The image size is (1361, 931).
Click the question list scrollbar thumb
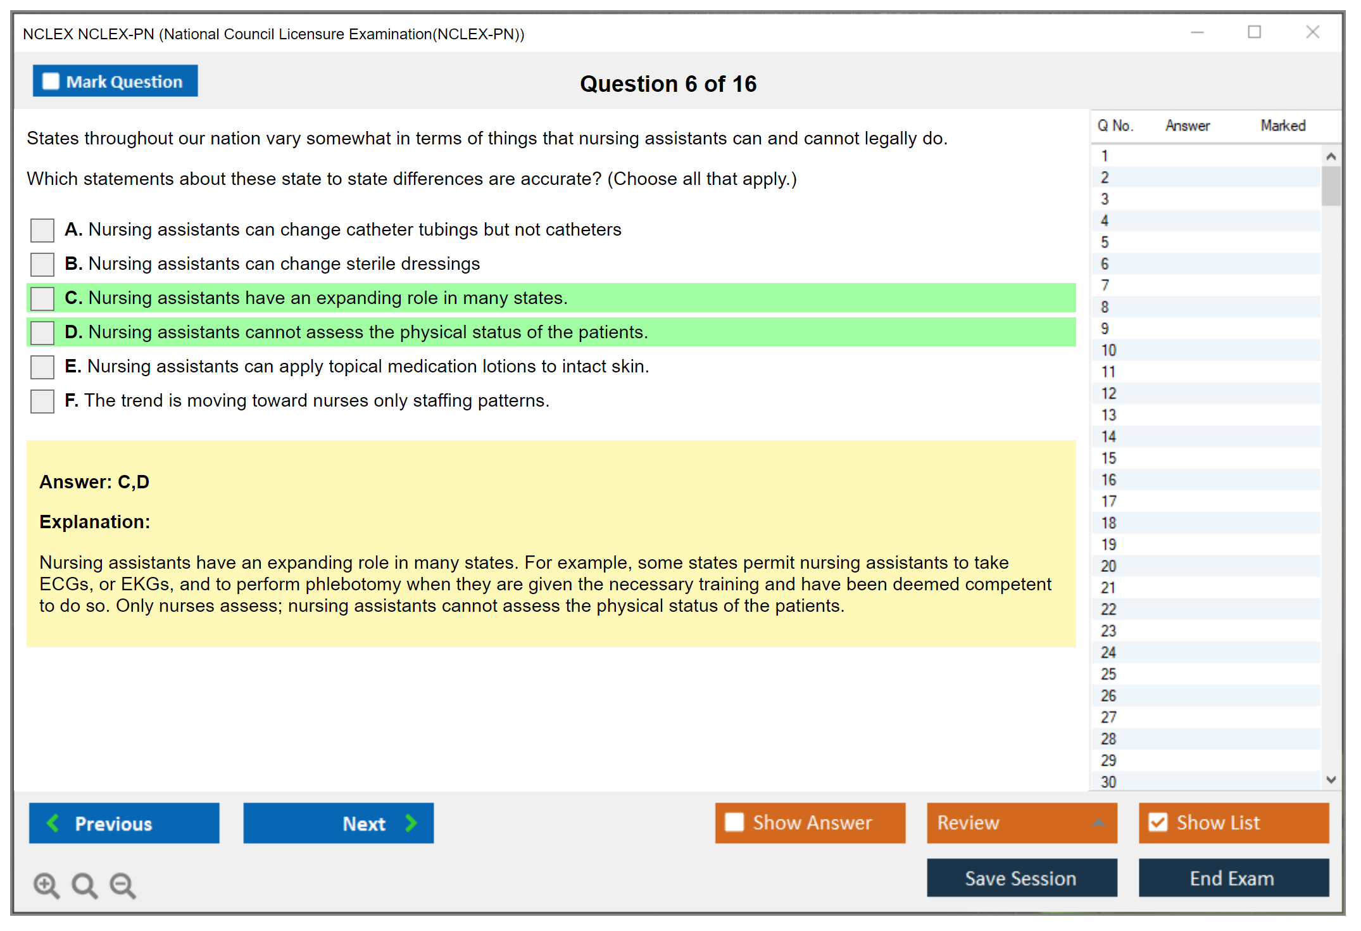pyautogui.click(x=1330, y=186)
